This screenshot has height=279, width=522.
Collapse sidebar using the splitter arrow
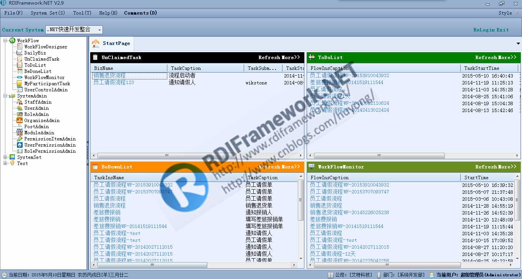[x=88, y=142]
